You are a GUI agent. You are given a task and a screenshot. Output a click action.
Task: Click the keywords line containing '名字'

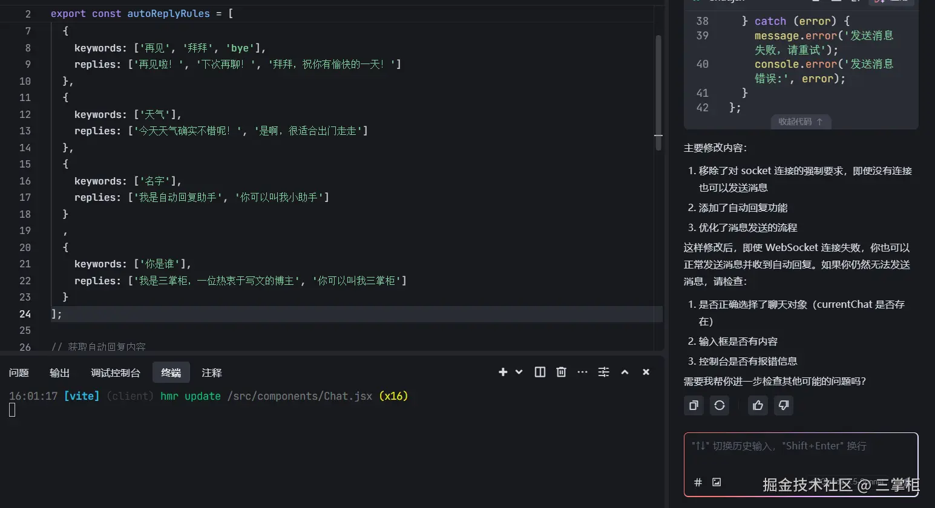(x=128, y=181)
